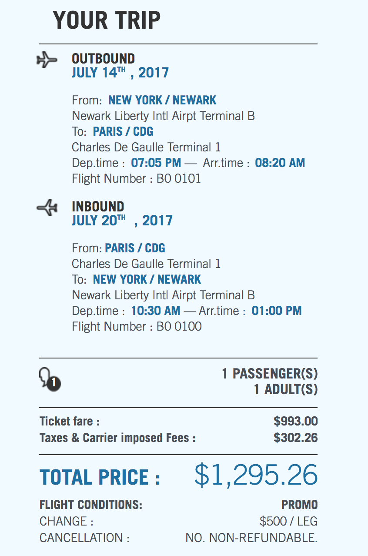The width and height of the screenshot is (368, 556).
Task: Click the OUTBOUND section label
Action: click(x=103, y=59)
